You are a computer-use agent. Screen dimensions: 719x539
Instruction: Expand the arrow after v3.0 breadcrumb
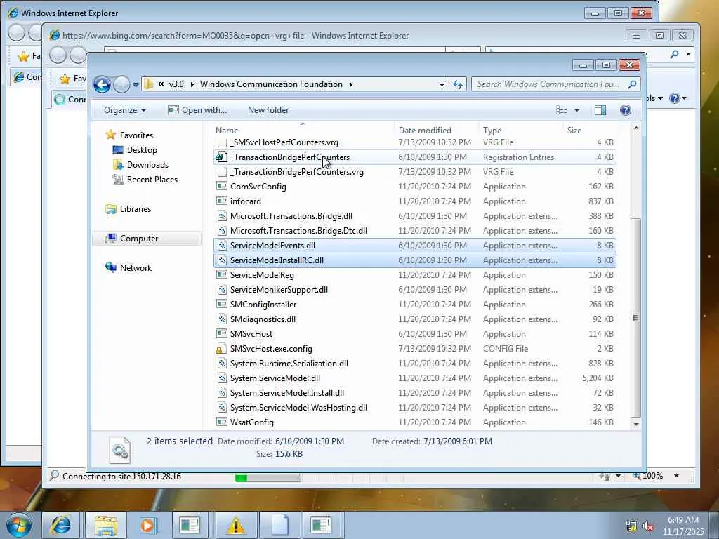(192, 84)
